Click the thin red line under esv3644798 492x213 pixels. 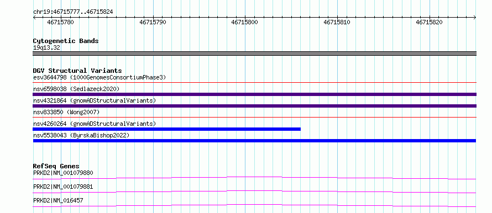[x=254, y=83]
